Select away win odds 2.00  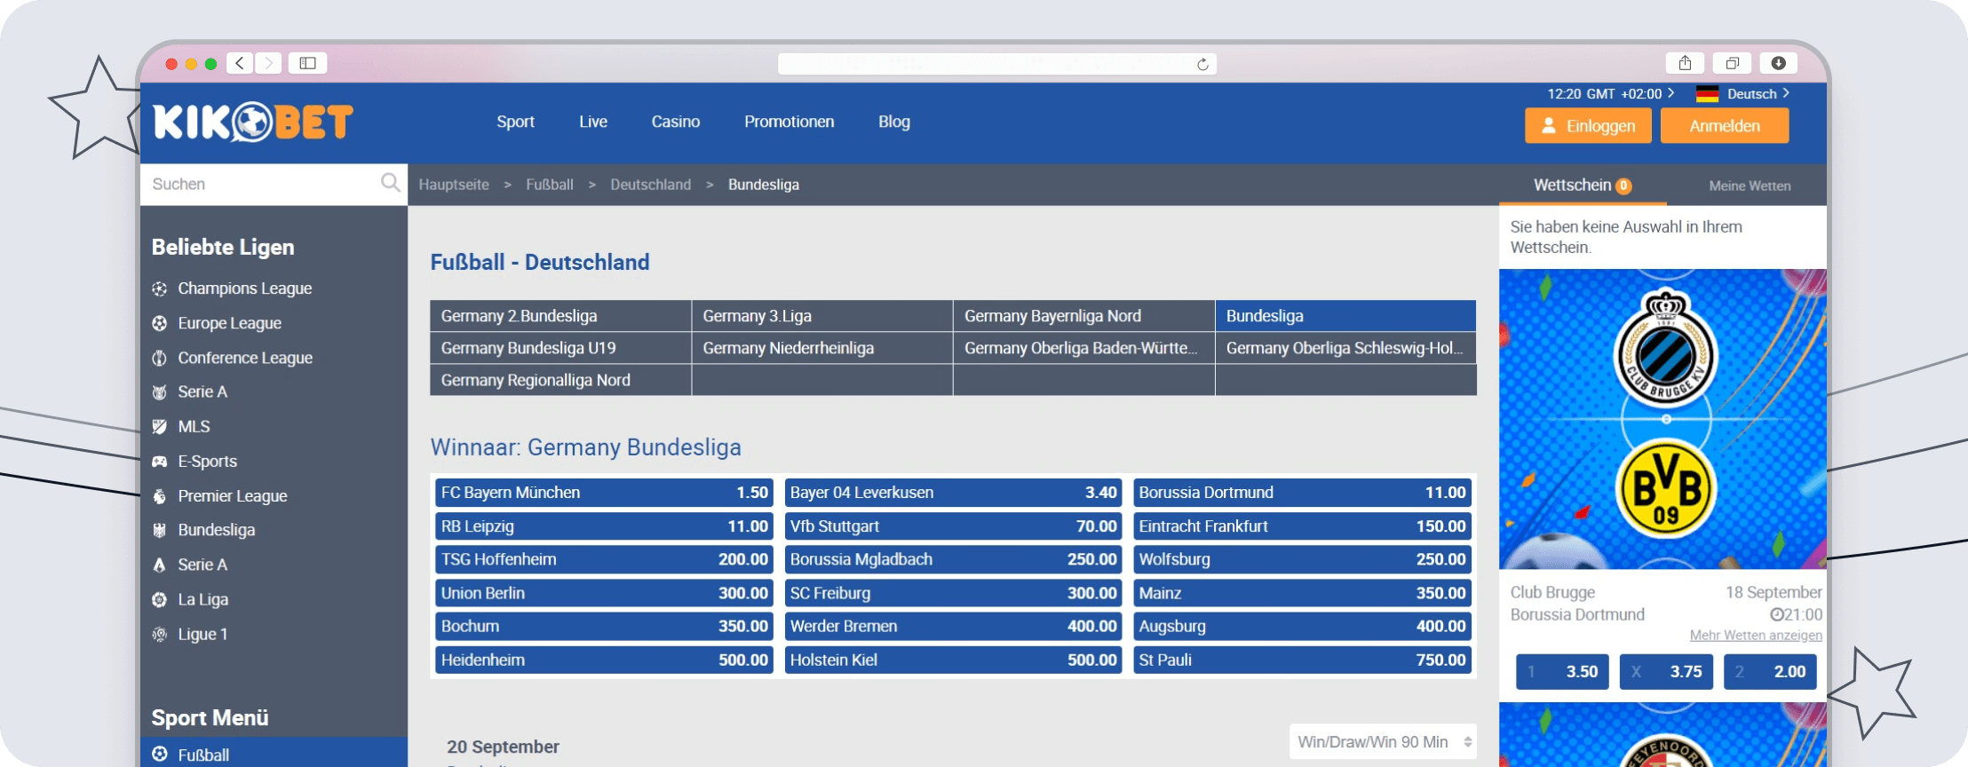point(1770,672)
